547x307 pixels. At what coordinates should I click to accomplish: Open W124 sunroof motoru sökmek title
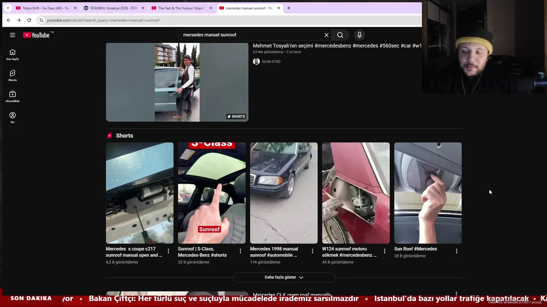(x=350, y=252)
